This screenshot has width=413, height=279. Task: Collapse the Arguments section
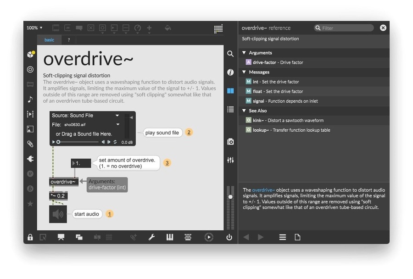click(245, 53)
